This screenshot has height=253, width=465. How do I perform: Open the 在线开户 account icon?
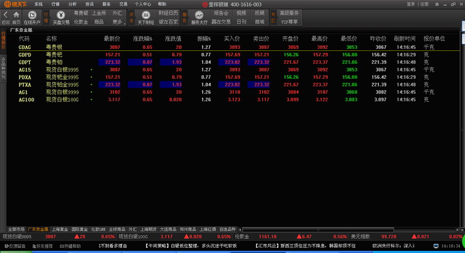(x=32, y=15)
